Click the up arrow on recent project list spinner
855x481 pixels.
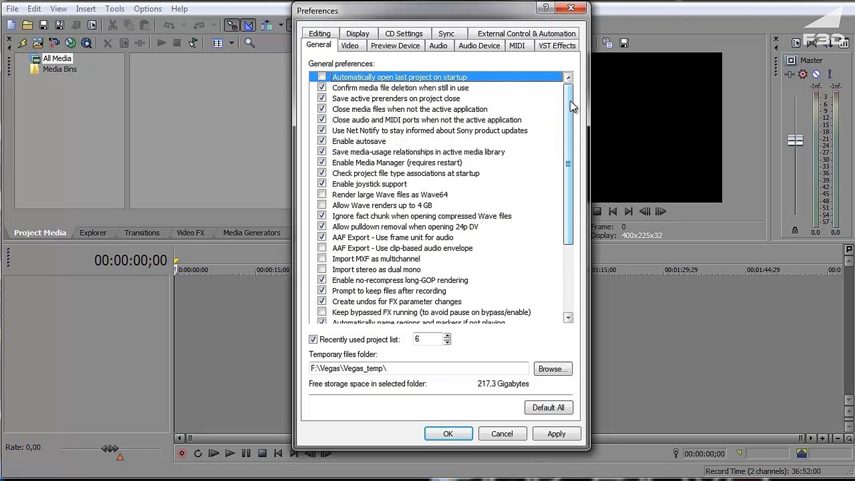447,336
